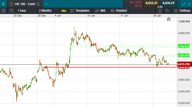
Task: Close the UK 100 chart window
Action: (189, 4)
